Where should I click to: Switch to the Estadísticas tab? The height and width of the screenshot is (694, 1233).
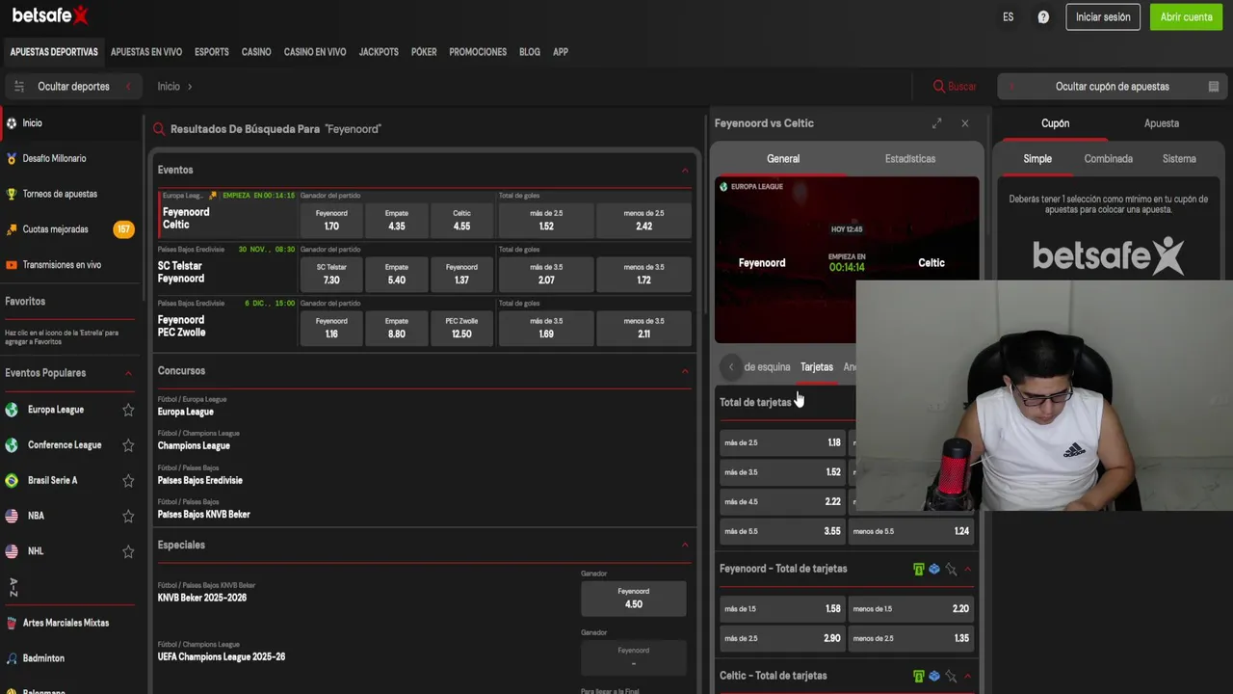point(910,159)
